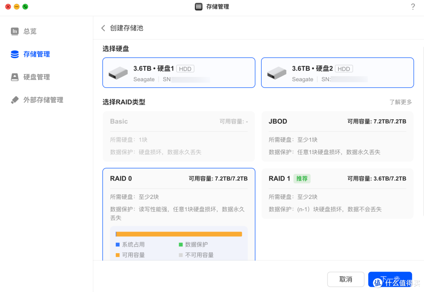424x292 pixels.
Task: Go to 硬盘管理 in the sidebar
Action: (37, 77)
